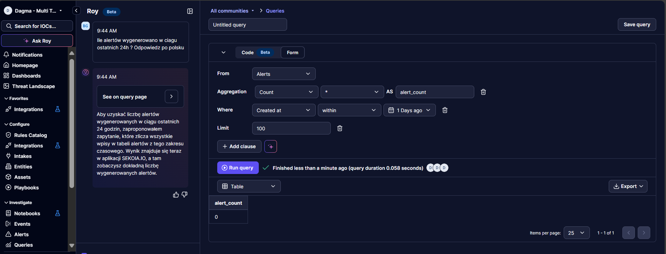Click the thumbs down feedback icon
Viewport: 666px width, 254px height.
[x=185, y=195]
